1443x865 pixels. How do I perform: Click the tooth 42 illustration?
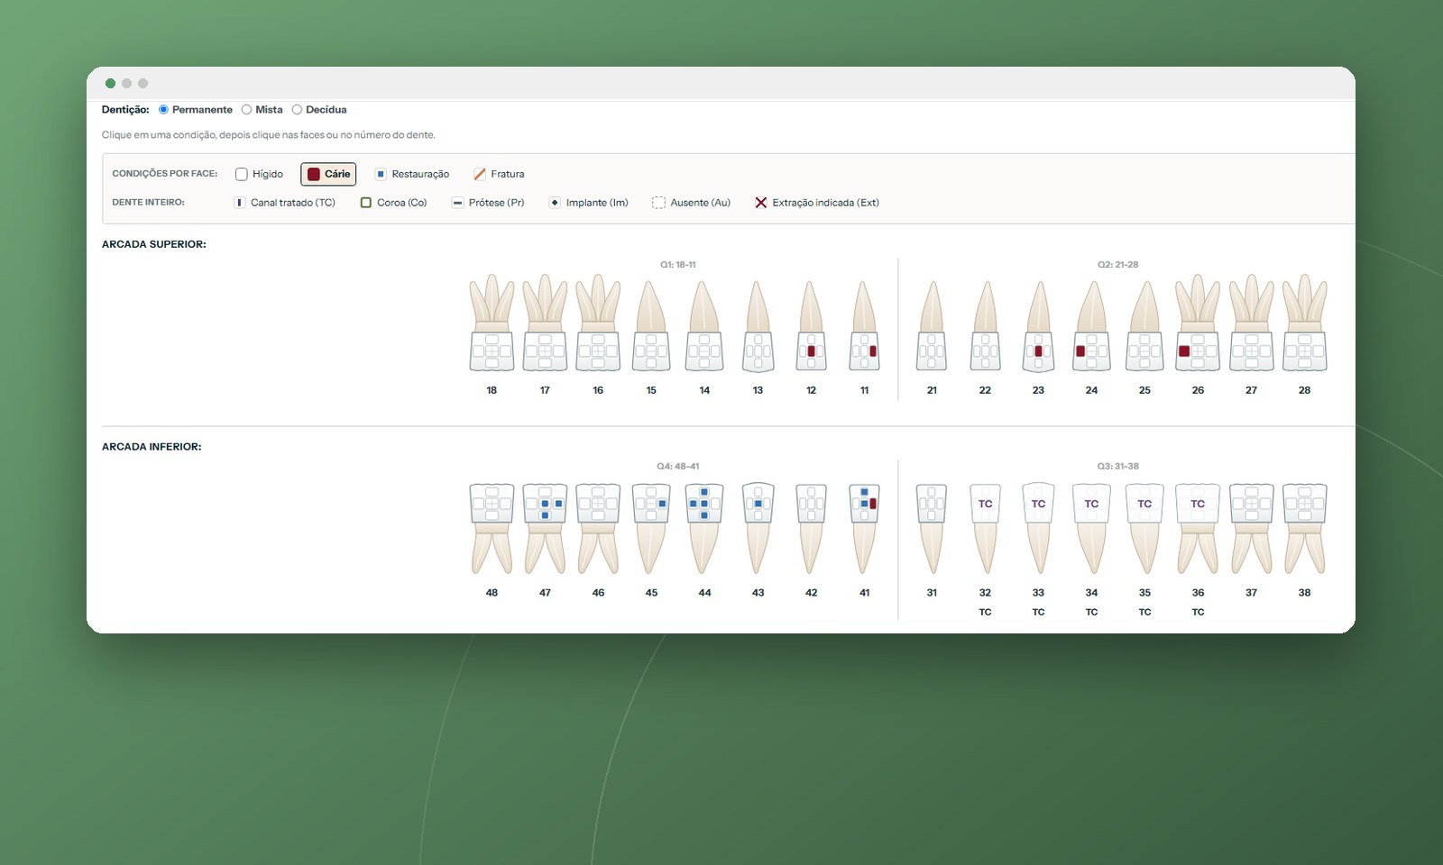[x=811, y=529]
